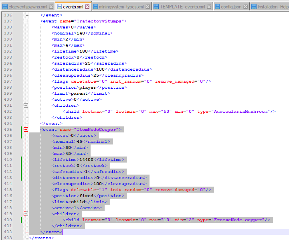
Task: Switch to the Installation_Help tab
Action: pos(273,7)
